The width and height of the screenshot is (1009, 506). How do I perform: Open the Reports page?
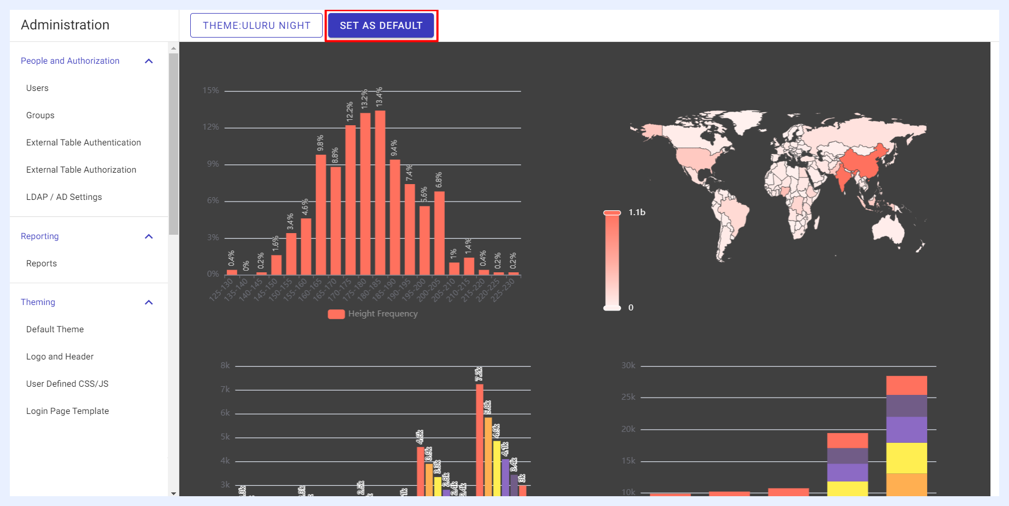(x=41, y=264)
